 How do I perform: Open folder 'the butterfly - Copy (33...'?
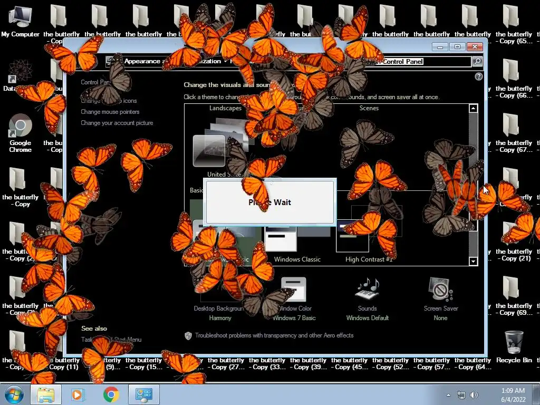point(267,364)
